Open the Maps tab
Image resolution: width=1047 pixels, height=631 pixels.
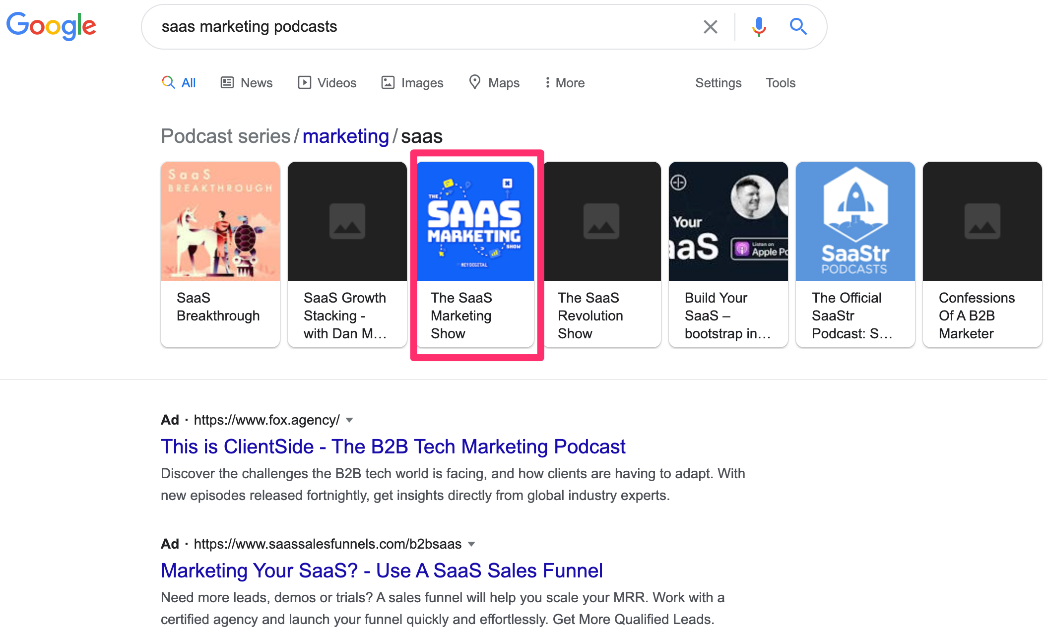[x=494, y=83]
